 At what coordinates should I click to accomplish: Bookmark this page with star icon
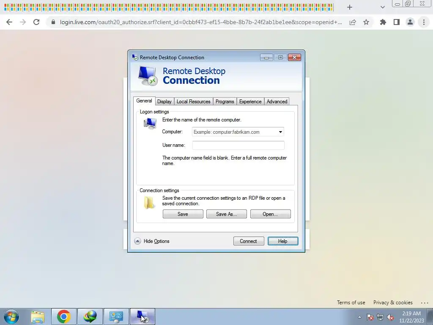(x=366, y=22)
